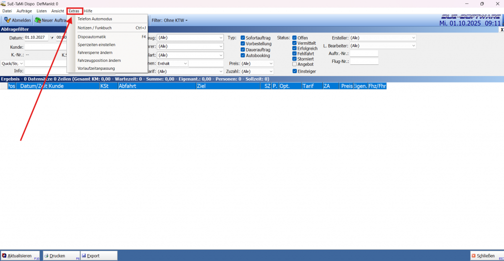Uncheck the Sofortauftrag checkbox
The width and height of the screenshot is (504, 261).
[243, 38]
